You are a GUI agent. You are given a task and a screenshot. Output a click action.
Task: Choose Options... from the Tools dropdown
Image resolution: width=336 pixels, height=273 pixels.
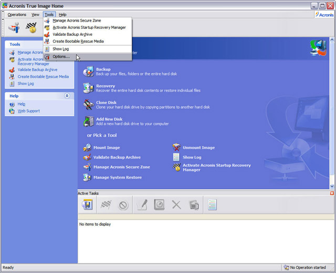click(88, 57)
